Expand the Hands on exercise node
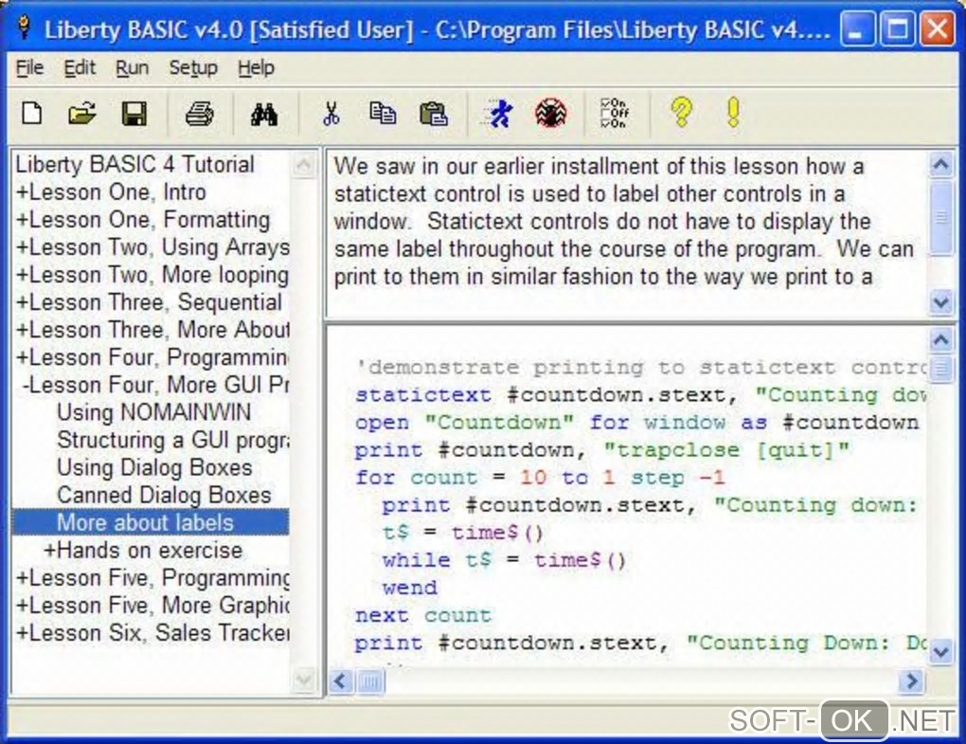The image size is (966, 744). point(49,551)
